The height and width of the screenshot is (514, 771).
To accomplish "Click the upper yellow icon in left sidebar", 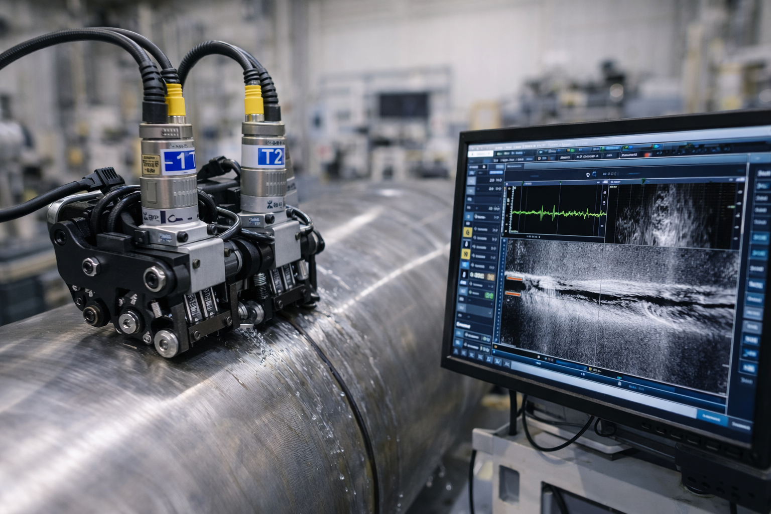I will (x=467, y=232).
